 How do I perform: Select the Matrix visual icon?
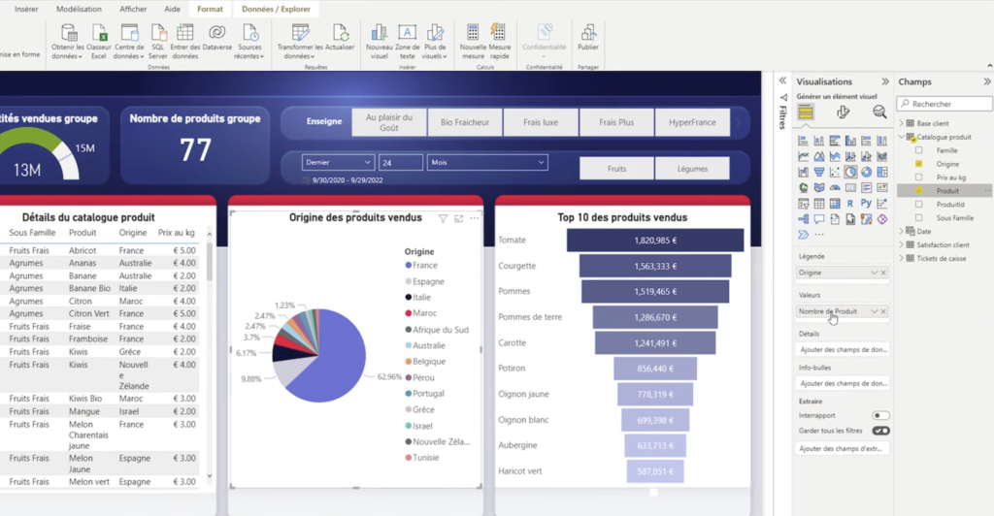[x=835, y=204]
